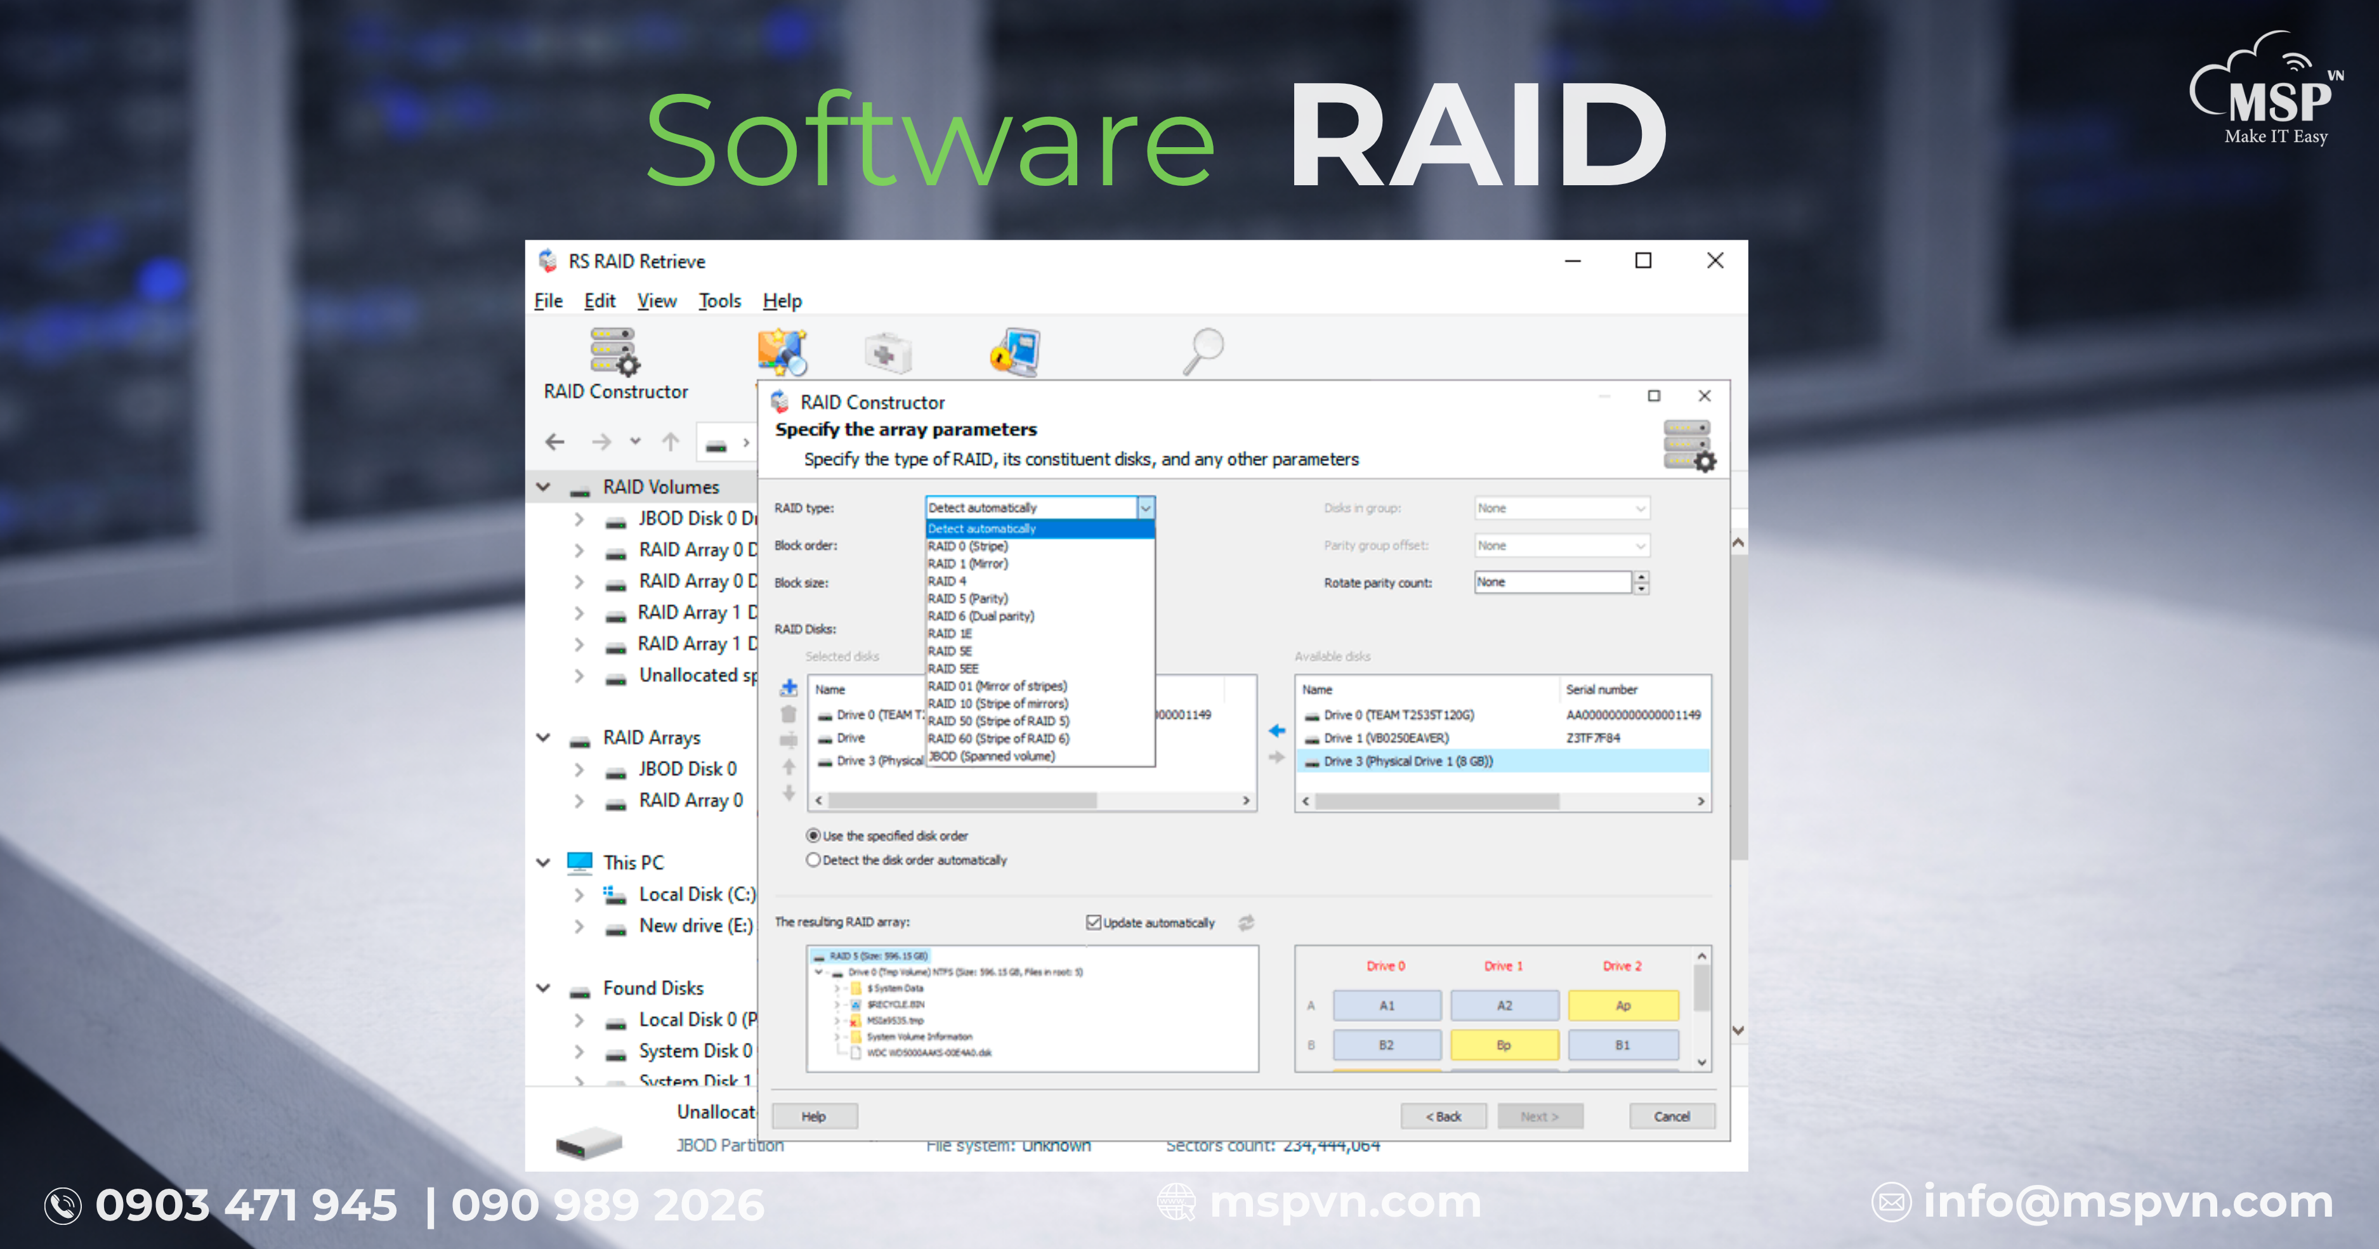The height and width of the screenshot is (1249, 2379).
Task: Expand the Local Disk (C:) tree item
Action: click(579, 894)
